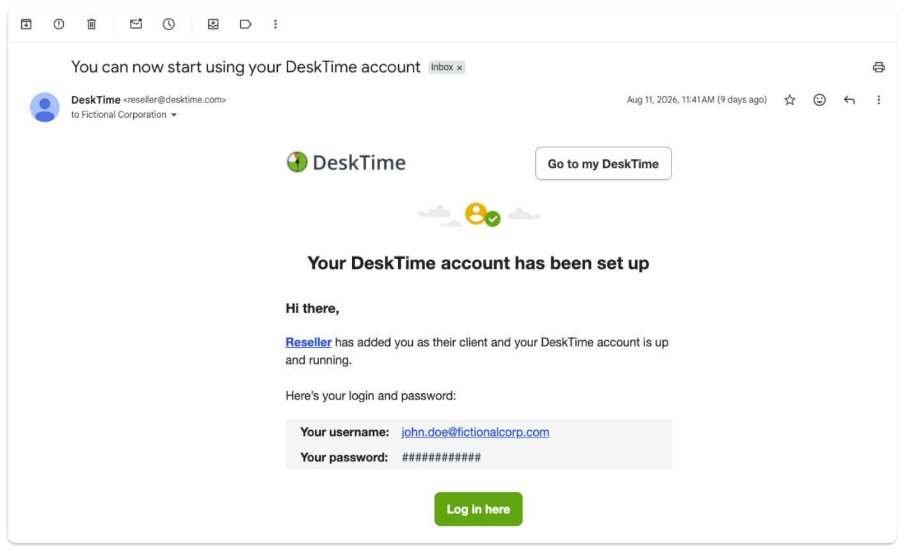Viewport: 907px width, 552px height.
Task: Click "Here's your login and password:" text
Action: tap(371, 396)
